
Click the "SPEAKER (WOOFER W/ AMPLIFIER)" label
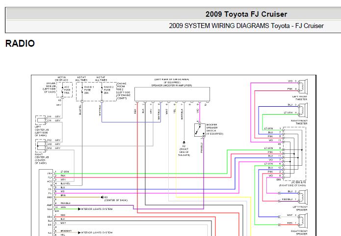pyautogui.click(x=172, y=86)
